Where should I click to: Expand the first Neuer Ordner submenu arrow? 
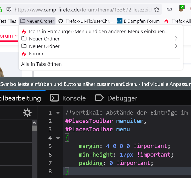[x=176, y=39]
